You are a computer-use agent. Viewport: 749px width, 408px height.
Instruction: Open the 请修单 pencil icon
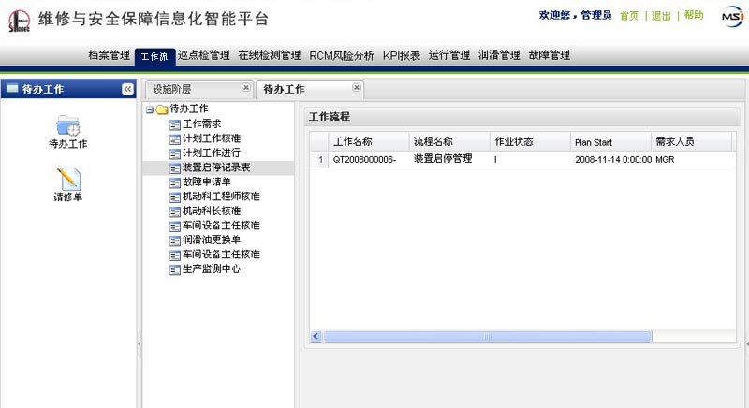click(x=67, y=178)
